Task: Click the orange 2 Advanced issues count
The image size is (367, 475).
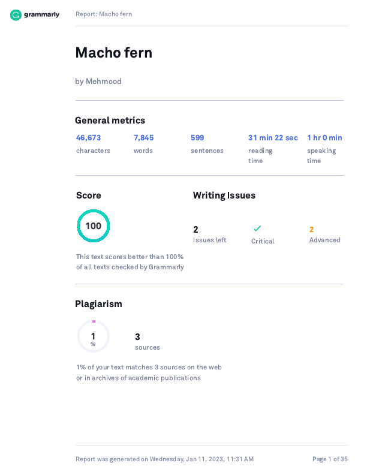Action: pyautogui.click(x=312, y=229)
